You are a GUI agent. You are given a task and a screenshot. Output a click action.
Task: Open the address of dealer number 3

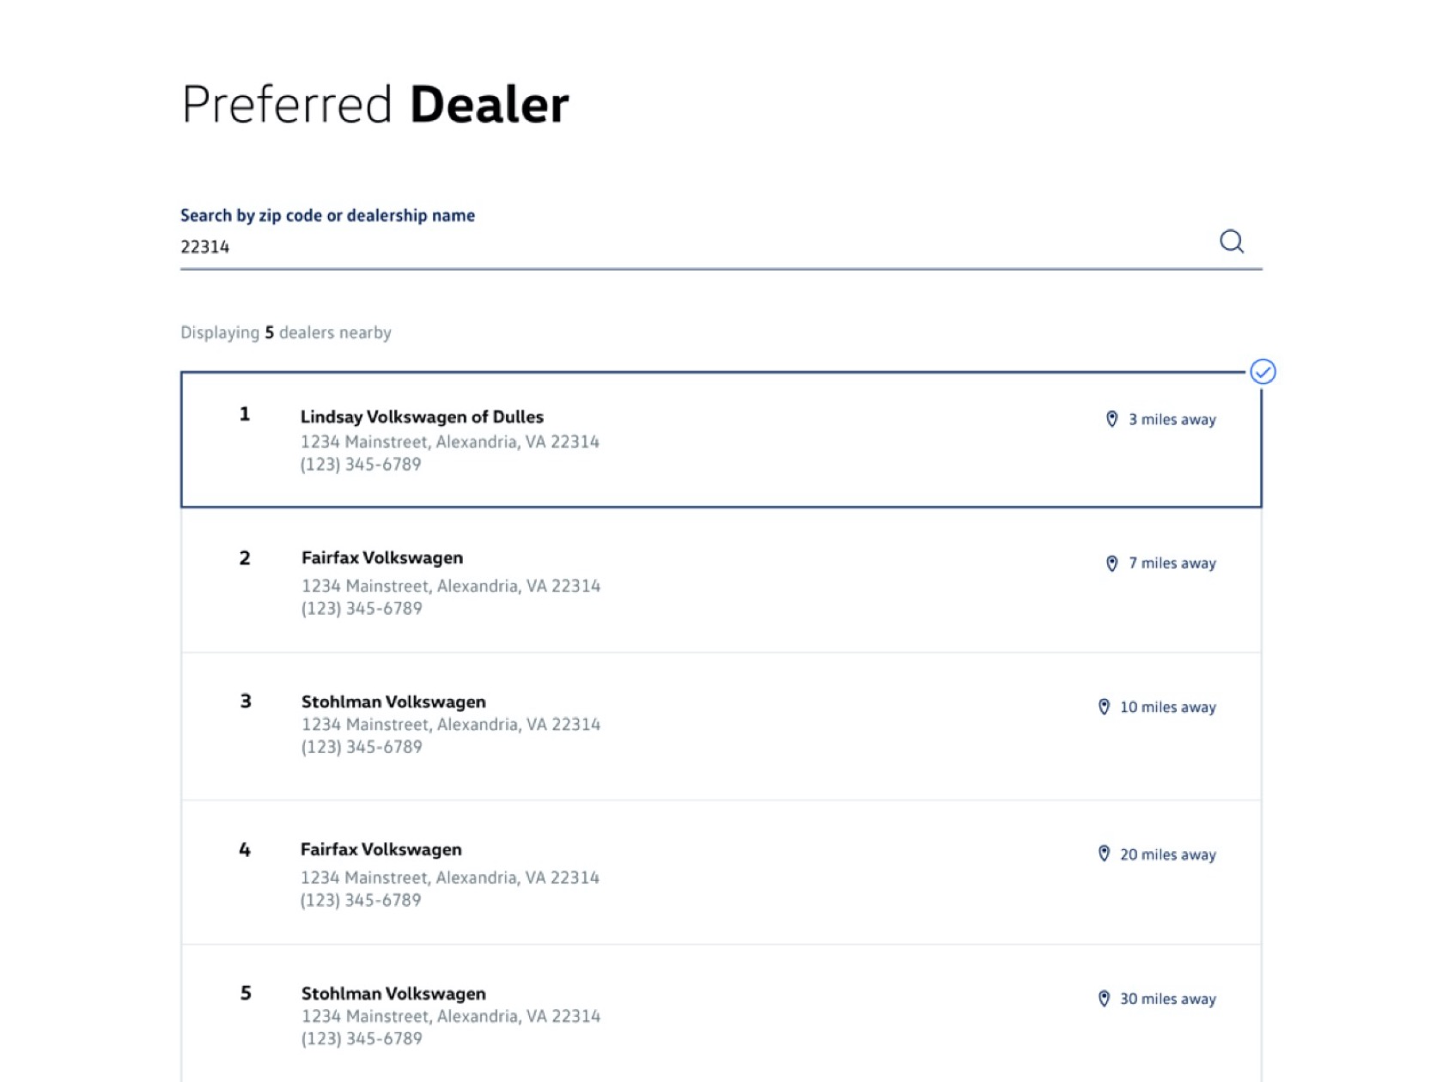(451, 725)
